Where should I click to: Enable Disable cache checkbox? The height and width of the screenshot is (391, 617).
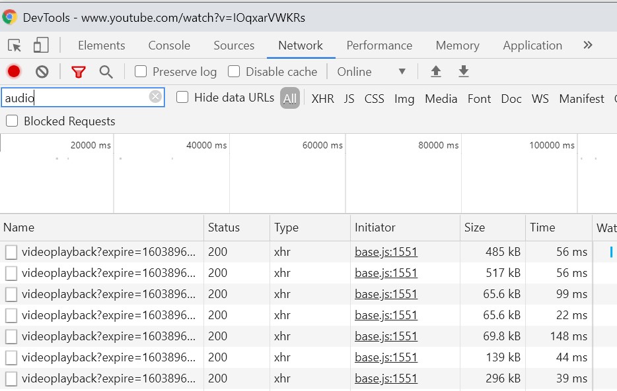234,71
